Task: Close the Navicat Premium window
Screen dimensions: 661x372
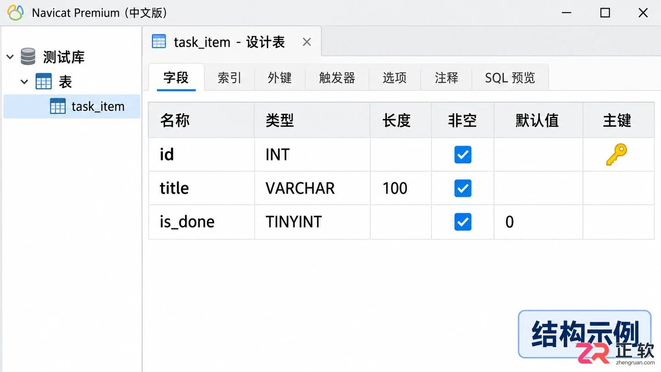Action: click(x=643, y=13)
